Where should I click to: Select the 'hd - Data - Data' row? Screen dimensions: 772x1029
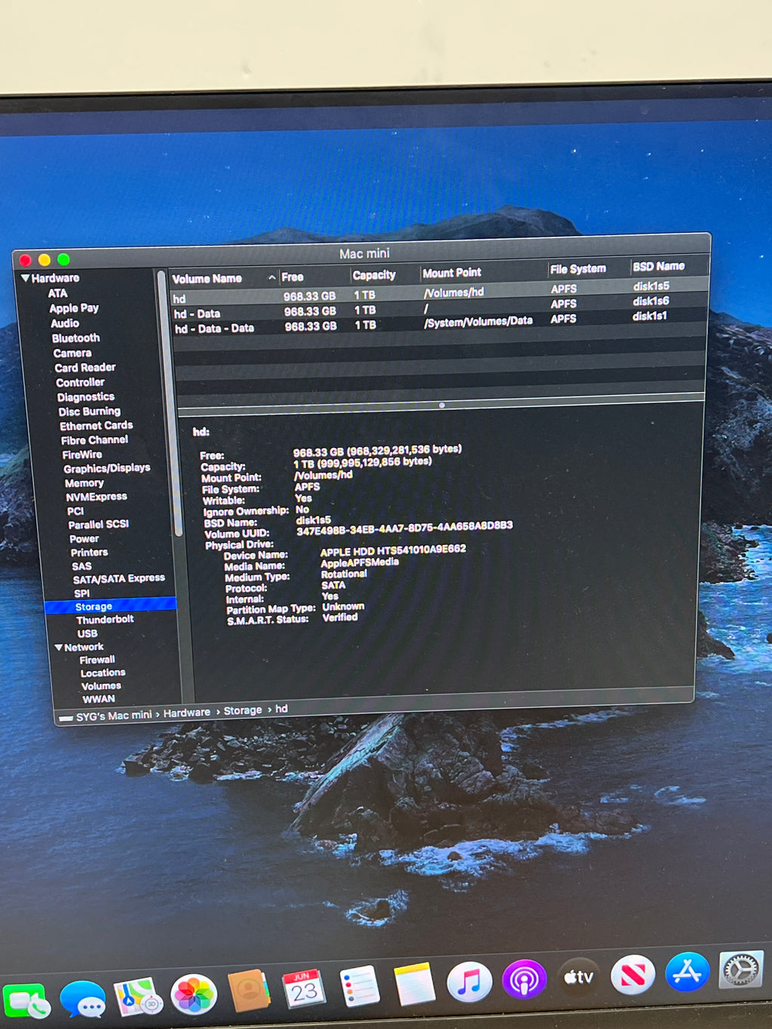pos(440,322)
